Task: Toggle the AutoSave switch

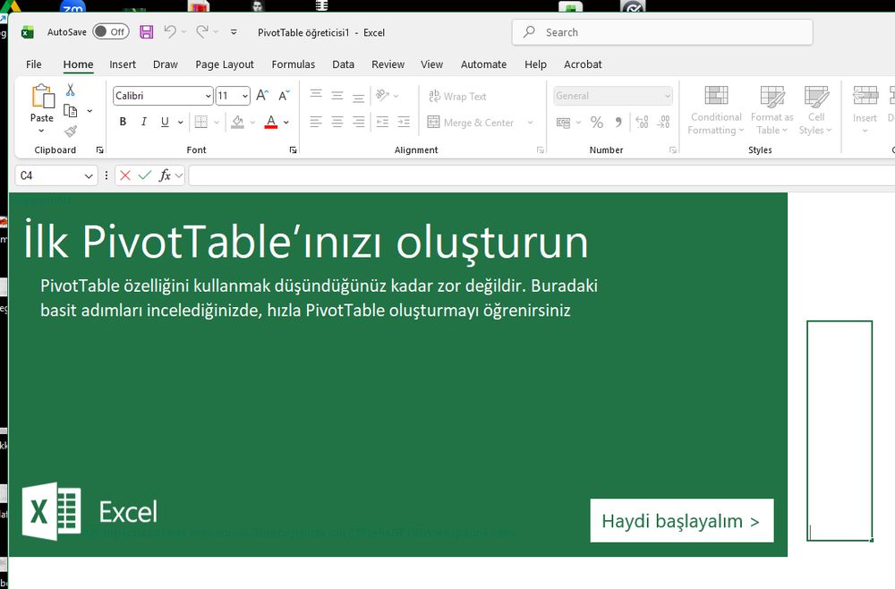Action: click(110, 32)
